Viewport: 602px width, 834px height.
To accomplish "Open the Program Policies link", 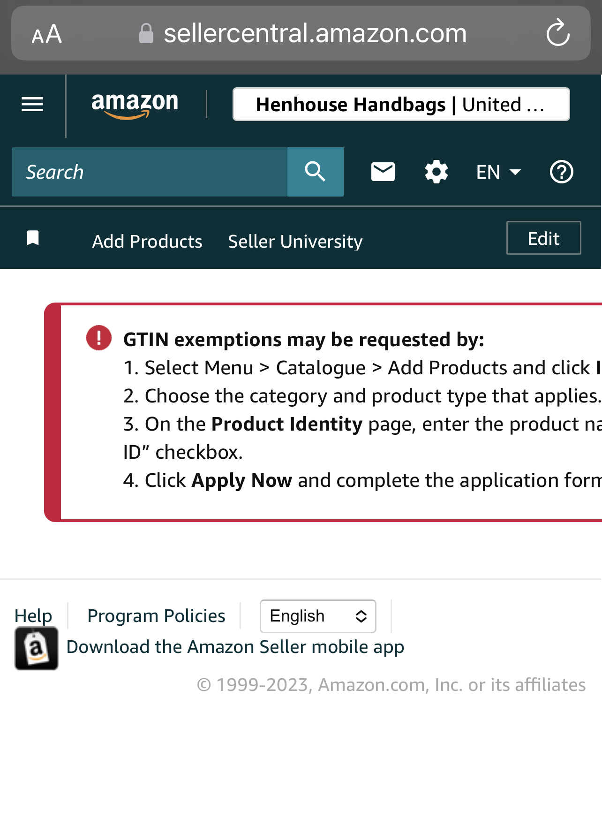I will point(157,615).
